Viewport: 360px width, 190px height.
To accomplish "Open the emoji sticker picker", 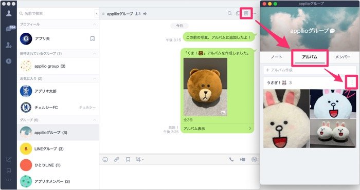I will click(x=105, y=159).
